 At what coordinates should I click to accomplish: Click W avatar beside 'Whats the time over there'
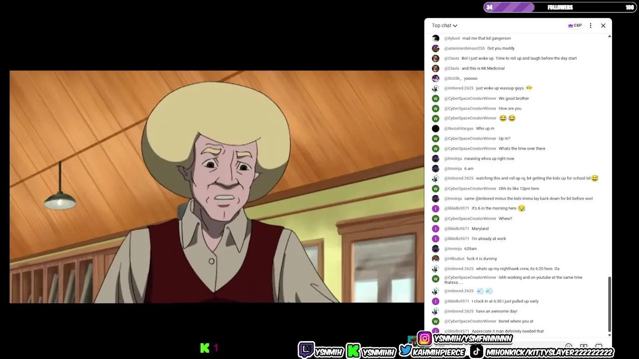436,149
